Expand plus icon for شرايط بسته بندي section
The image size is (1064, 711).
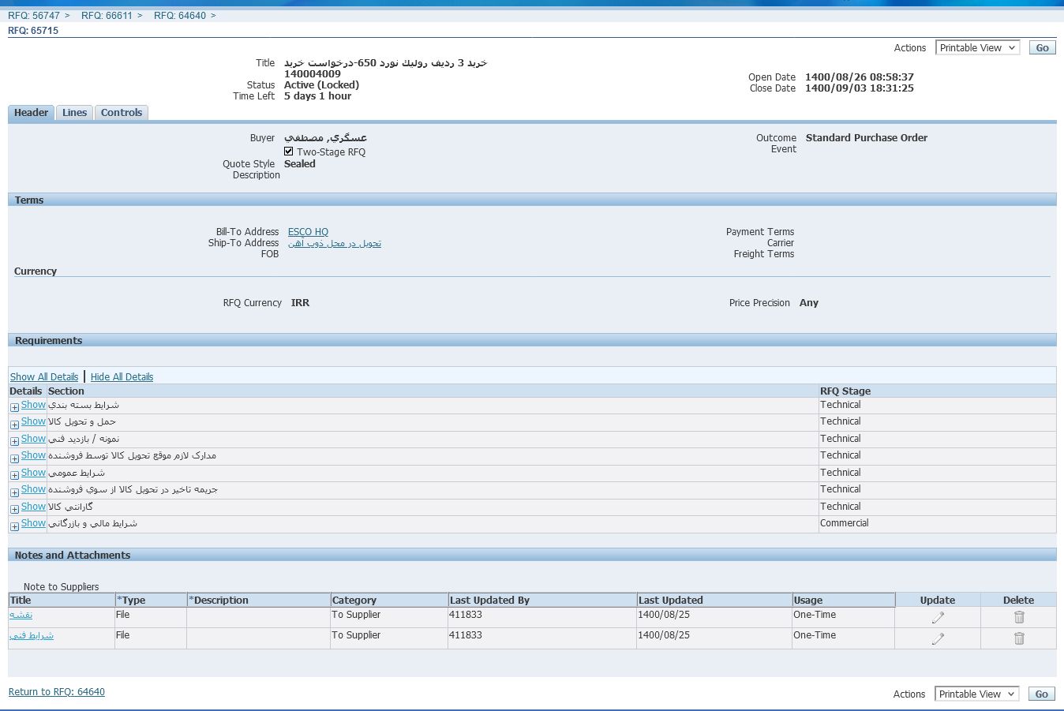point(14,407)
